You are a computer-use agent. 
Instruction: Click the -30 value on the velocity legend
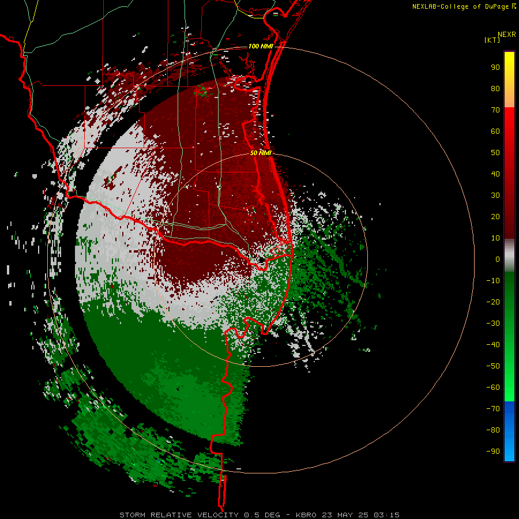(493, 324)
